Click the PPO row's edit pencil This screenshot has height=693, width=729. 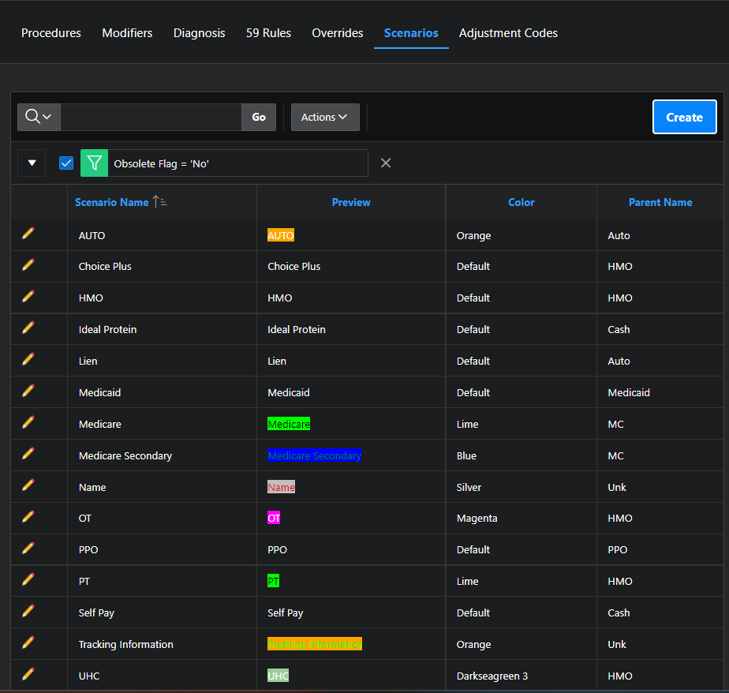tap(28, 548)
